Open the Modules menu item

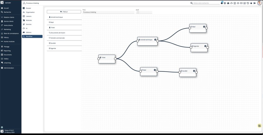29,20
